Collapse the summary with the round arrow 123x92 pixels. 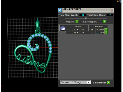[86, 18]
